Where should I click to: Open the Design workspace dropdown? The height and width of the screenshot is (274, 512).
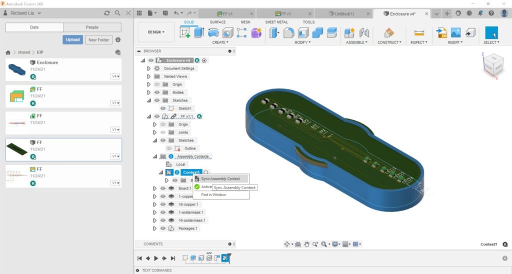tap(156, 32)
